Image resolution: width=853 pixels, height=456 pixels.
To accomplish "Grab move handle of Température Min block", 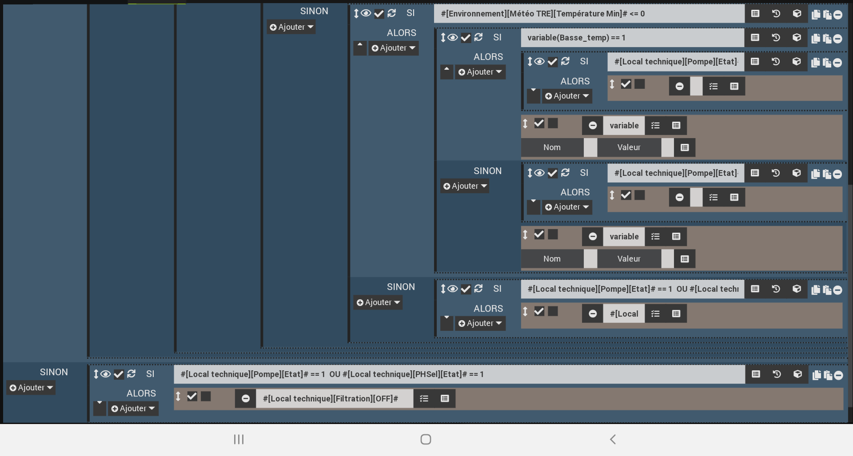I will pyautogui.click(x=356, y=13).
